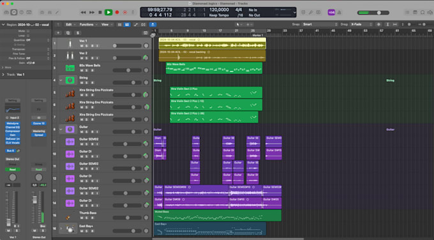Image resolution: width=434 pixels, height=240 pixels.
Task: Solo the Voc 2 track
Action: [87, 58]
